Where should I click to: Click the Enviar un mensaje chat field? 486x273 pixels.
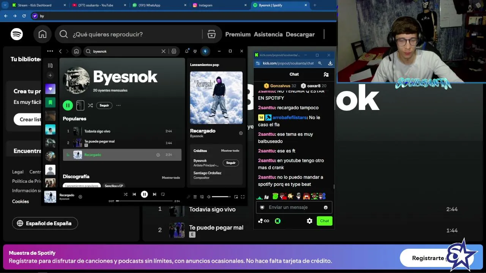[x=294, y=207]
